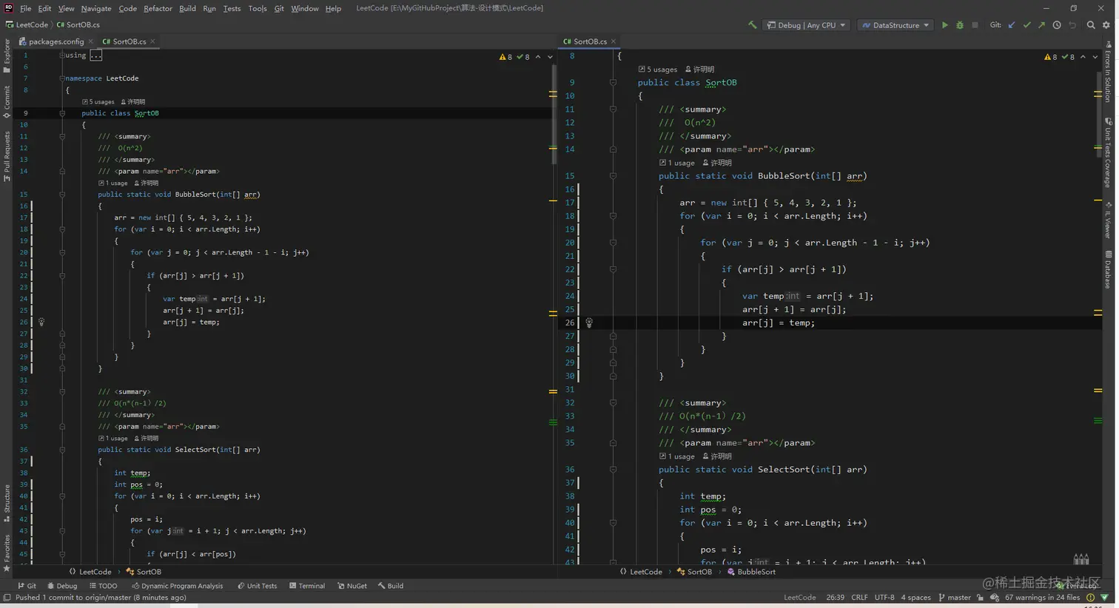Toggle the IL Viewer side panel
Image resolution: width=1119 pixels, height=608 pixels.
tap(1108, 220)
